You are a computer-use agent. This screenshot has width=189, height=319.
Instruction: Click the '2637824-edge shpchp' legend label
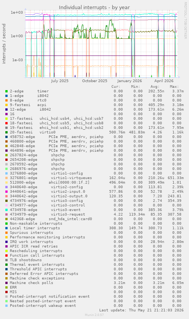[37, 155]
